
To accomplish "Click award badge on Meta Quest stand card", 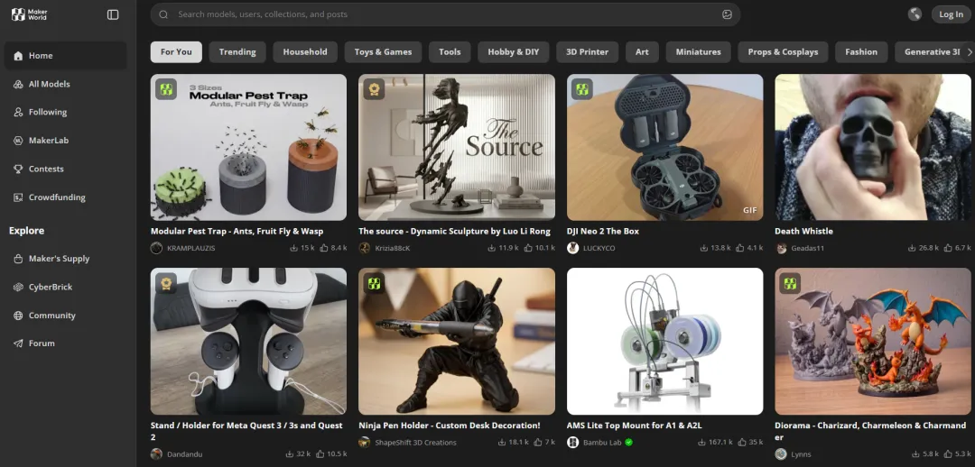I will click(165, 284).
